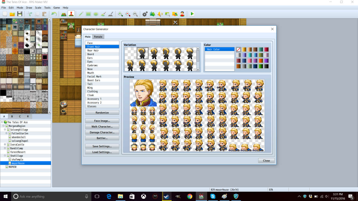Switch to tileset tab B
The height and width of the screenshot is (201, 358).
click(x=12, y=116)
